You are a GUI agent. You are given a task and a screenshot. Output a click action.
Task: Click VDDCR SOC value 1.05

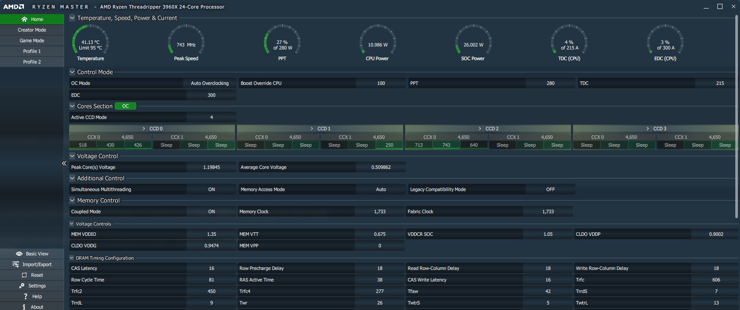(x=548, y=234)
